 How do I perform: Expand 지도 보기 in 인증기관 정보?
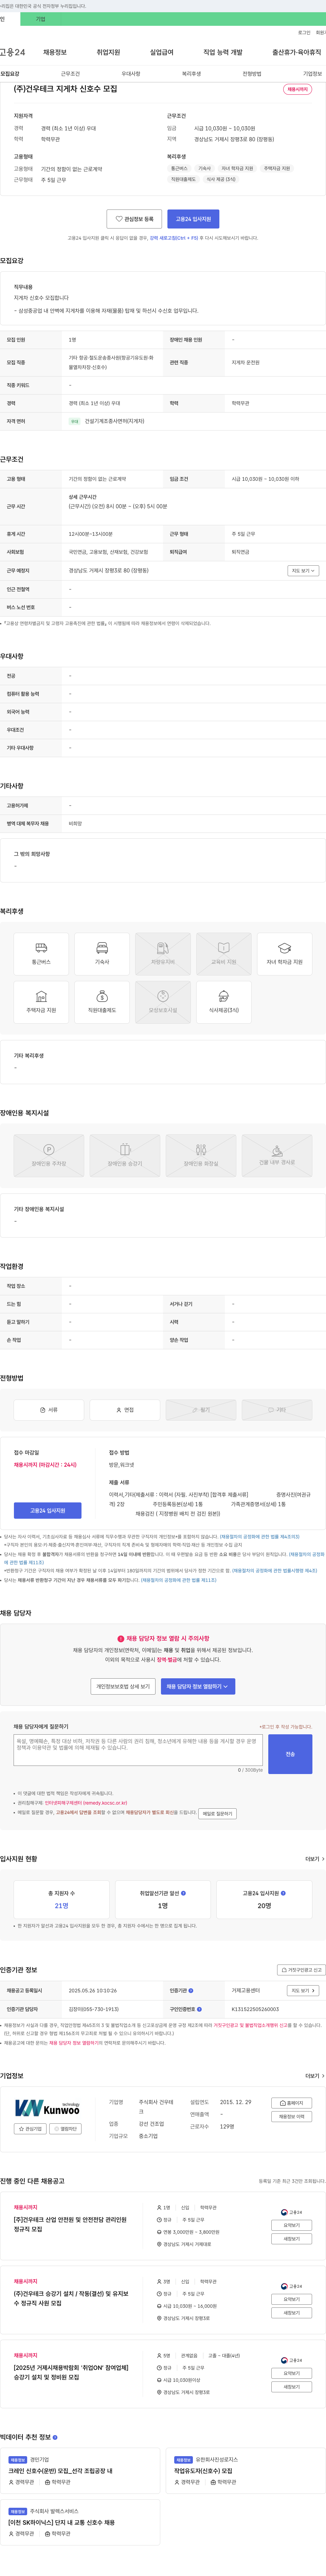[x=303, y=1991]
